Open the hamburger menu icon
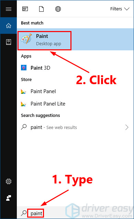 9,9
